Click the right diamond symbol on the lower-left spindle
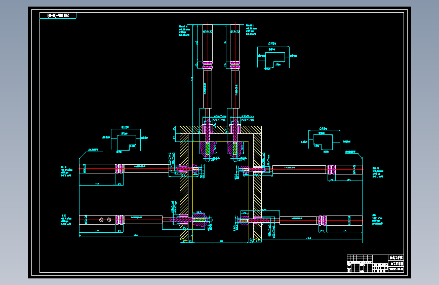The width and height of the screenshot is (439, 285). click(109, 220)
